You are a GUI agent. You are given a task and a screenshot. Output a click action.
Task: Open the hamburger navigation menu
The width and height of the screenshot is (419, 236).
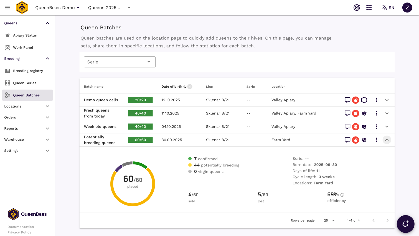click(7, 7)
